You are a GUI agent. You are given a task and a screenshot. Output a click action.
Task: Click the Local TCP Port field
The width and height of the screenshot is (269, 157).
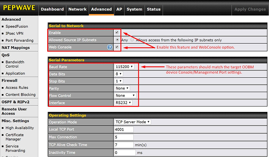(124, 129)
